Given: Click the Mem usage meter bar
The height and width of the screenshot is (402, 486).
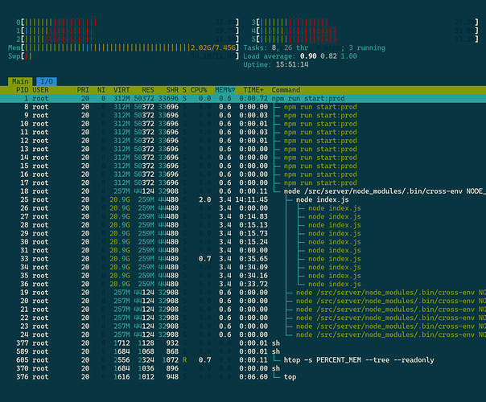Looking at the screenshot, I should [x=121, y=47].
